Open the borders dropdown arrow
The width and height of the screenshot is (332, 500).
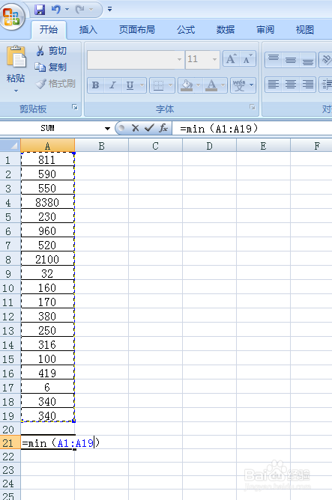pos(171,85)
